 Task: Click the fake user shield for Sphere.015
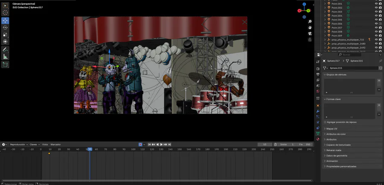(380, 68)
